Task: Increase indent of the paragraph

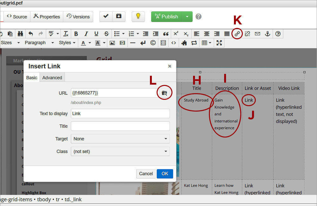Action: tap(156, 34)
